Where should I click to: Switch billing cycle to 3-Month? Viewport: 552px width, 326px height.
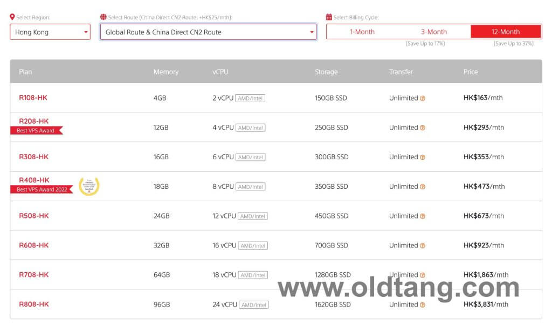(434, 32)
